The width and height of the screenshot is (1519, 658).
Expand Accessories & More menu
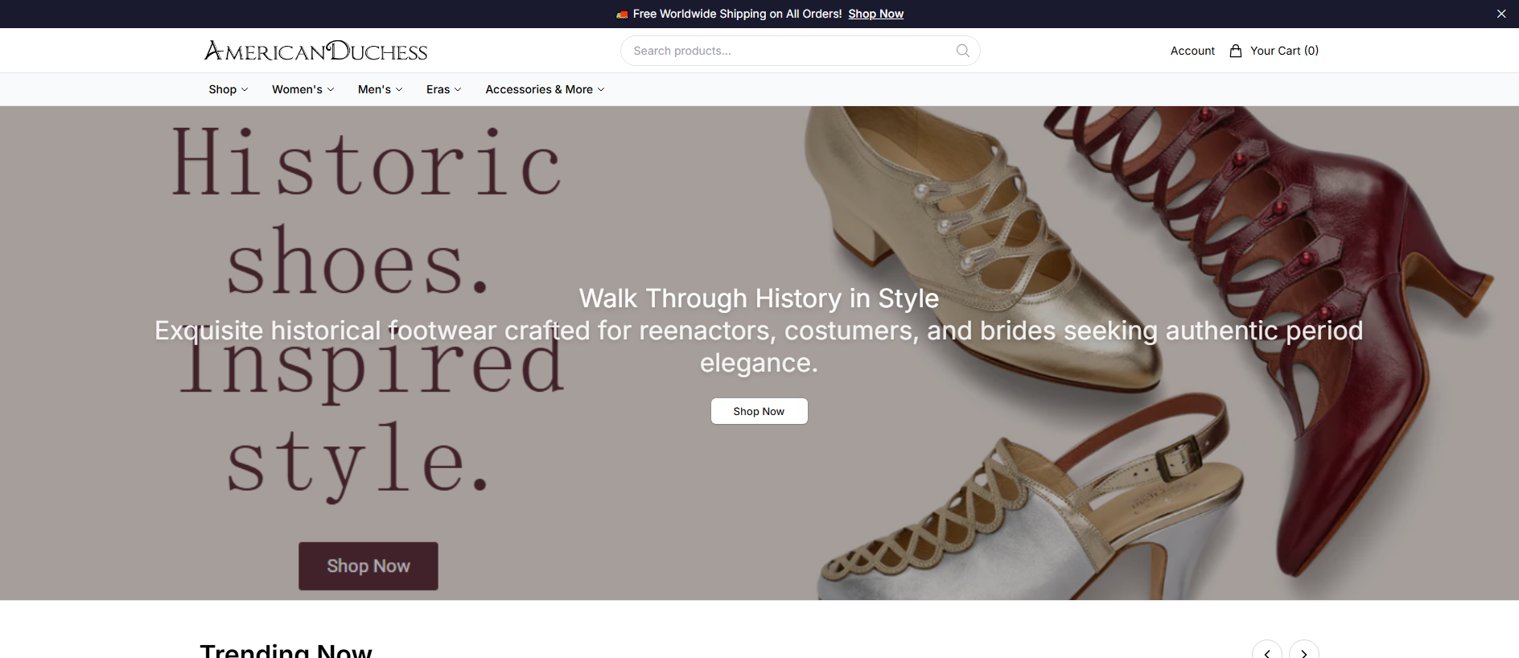tap(545, 89)
